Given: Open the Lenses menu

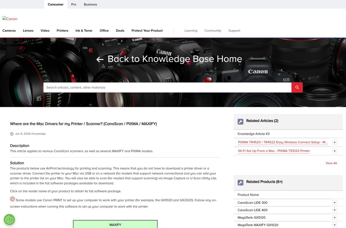Looking at the screenshot, I should coord(28,31).
